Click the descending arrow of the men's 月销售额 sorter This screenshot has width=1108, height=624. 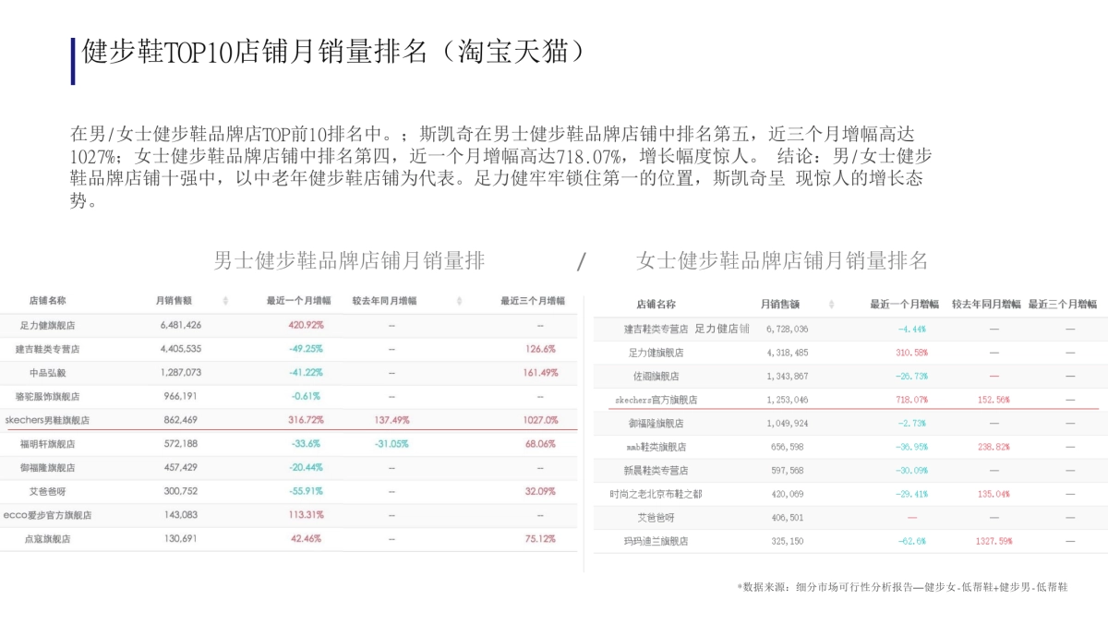click(224, 303)
